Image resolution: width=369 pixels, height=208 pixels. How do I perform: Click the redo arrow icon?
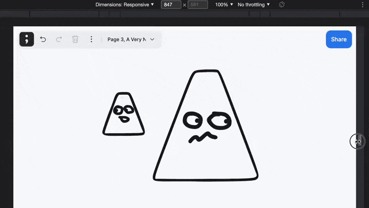coord(59,39)
